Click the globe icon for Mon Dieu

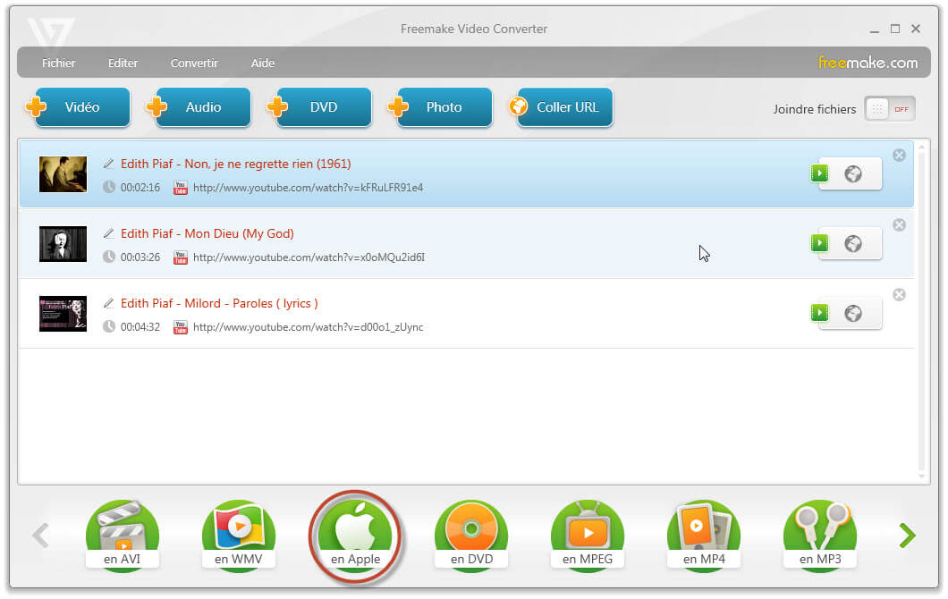click(853, 243)
